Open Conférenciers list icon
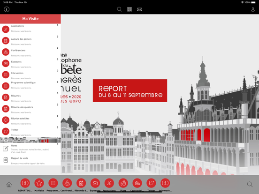The height and width of the screenshot is (194, 259). pyautogui.click(x=6, y=52)
